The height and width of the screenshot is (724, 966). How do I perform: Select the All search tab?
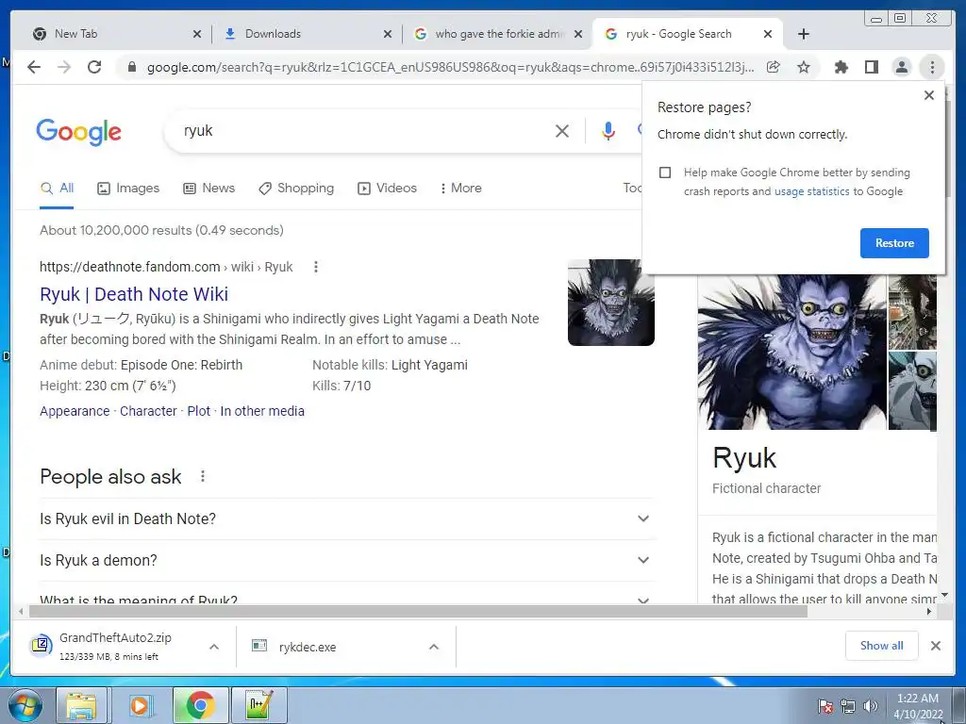coord(57,188)
